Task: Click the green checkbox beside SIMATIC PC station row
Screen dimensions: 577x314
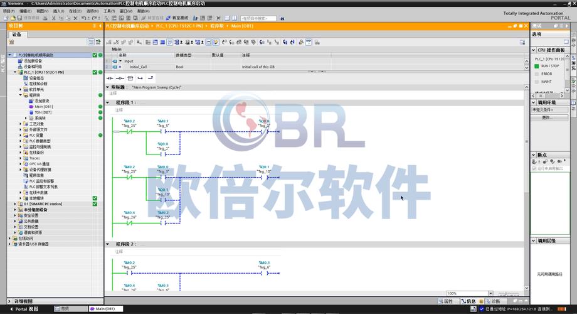Action: pos(95,204)
